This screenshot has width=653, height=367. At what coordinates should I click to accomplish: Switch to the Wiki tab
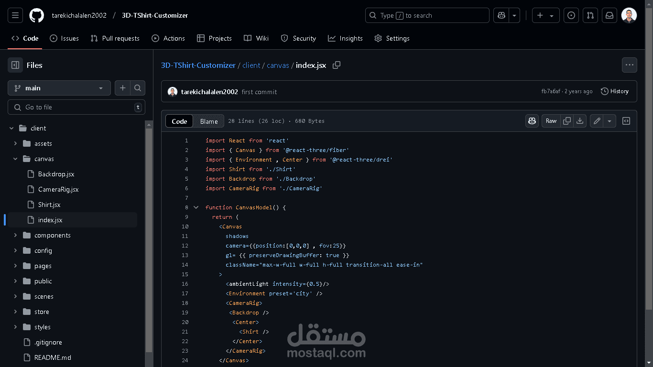click(x=256, y=38)
